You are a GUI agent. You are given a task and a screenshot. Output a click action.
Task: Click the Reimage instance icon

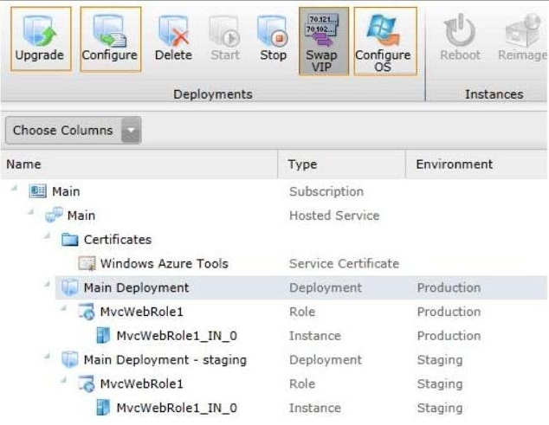[x=522, y=38]
